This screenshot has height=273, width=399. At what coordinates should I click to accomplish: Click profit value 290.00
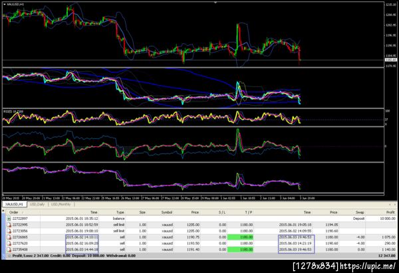pos(390,243)
